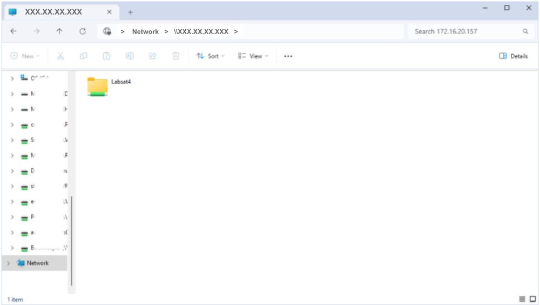540x305 pixels.
Task: Click the Share icon in toolbar
Action: point(153,56)
